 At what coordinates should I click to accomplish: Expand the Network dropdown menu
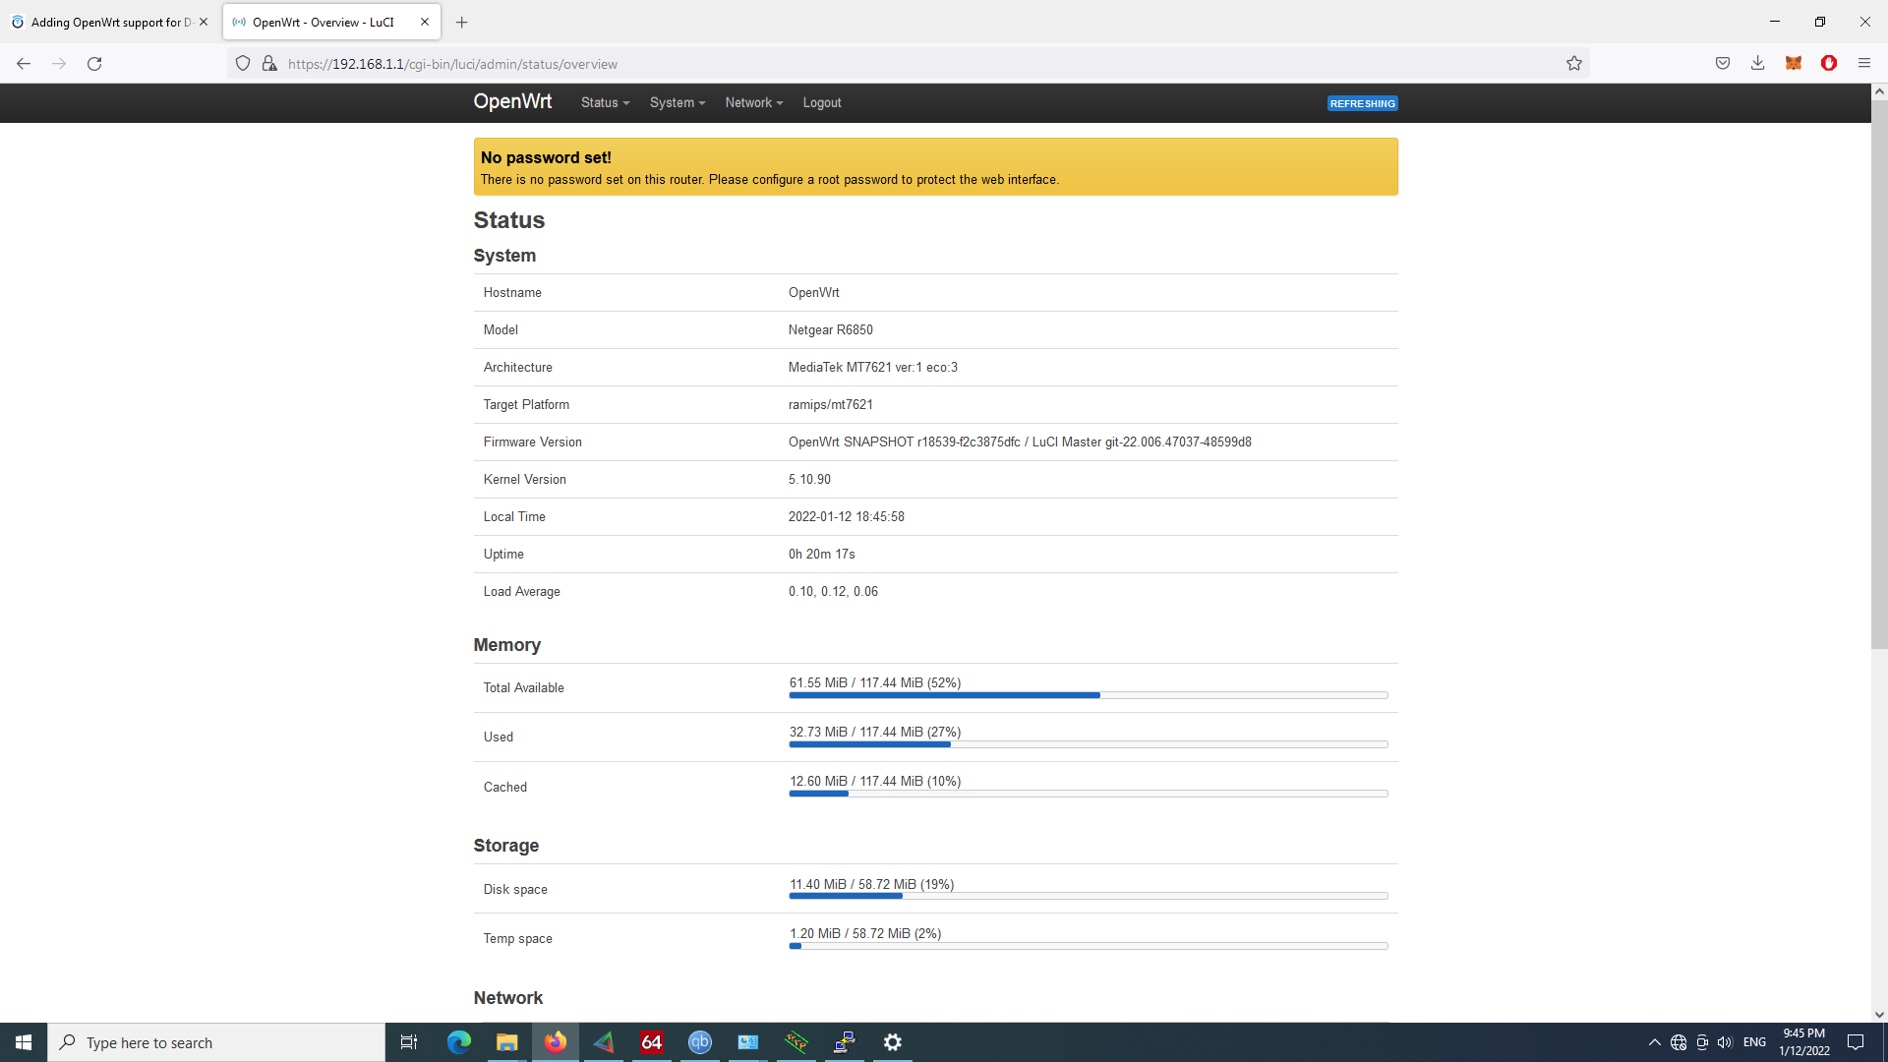click(752, 102)
